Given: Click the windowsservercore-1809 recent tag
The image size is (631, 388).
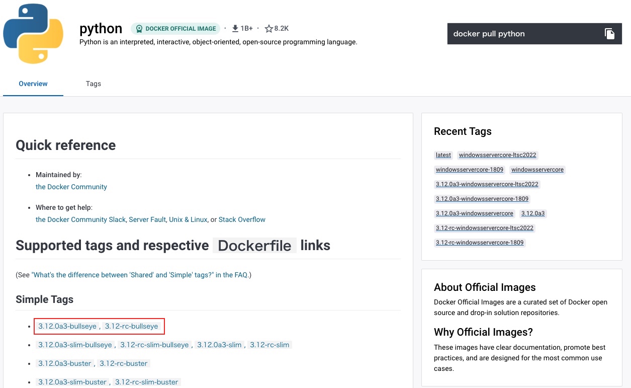Looking at the screenshot, I should (x=470, y=170).
